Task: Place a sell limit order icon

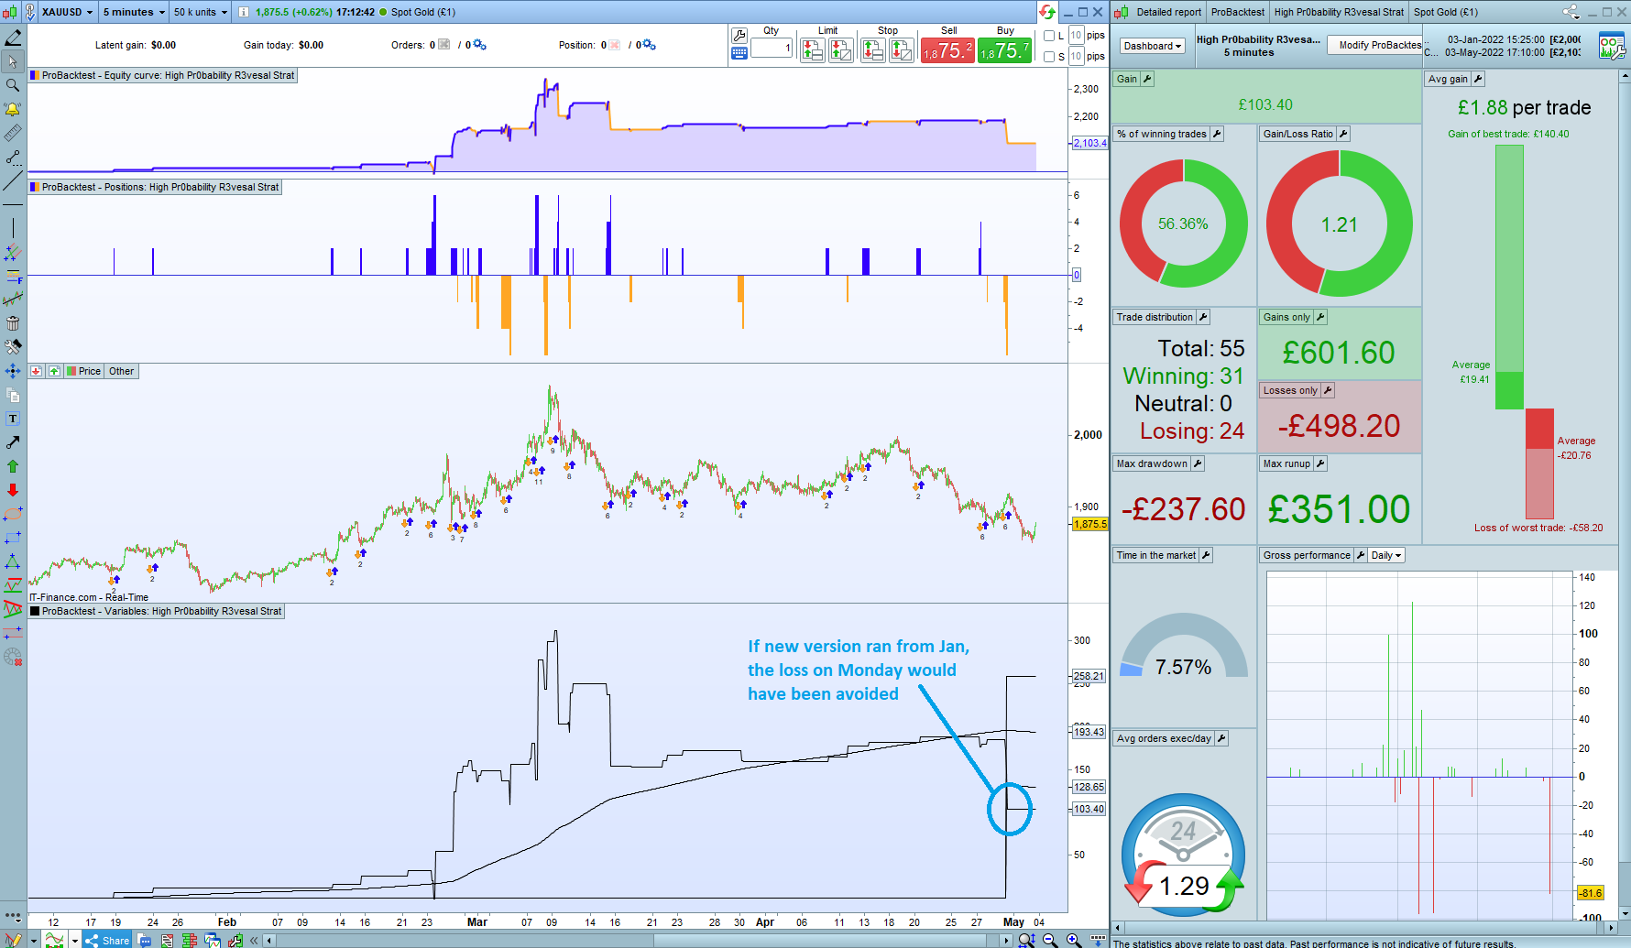Action: (x=812, y=50)
